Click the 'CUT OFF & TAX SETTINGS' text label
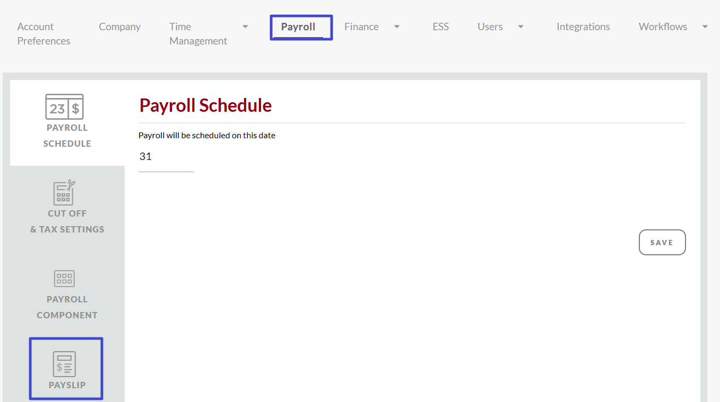Screen dimensions: 720x402 click(67, 221)
